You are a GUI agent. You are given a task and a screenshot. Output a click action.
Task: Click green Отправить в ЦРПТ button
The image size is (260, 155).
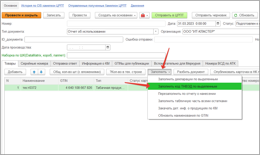click(x=169, y=15)
